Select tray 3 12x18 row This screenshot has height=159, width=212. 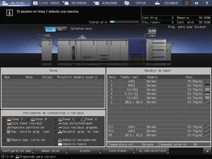point(159,90)
